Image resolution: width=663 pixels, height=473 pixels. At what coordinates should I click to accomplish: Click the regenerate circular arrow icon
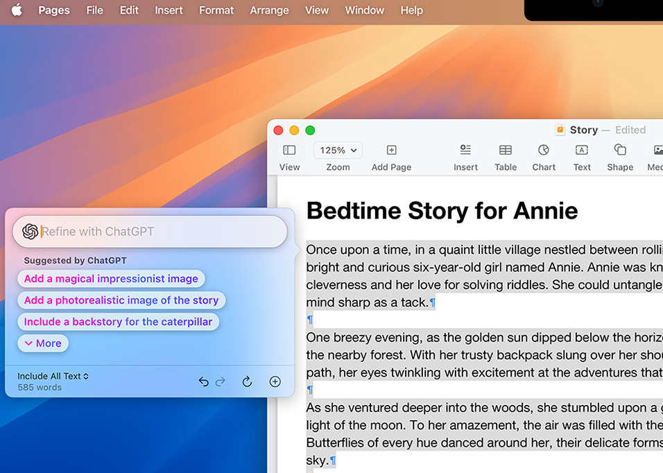pos(247,381)
